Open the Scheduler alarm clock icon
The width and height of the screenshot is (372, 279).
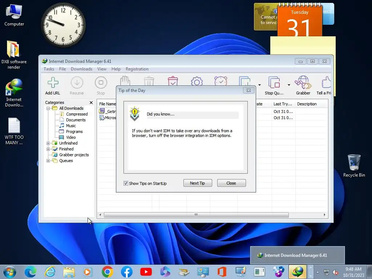pyautogui.click(x=221, y=81)
